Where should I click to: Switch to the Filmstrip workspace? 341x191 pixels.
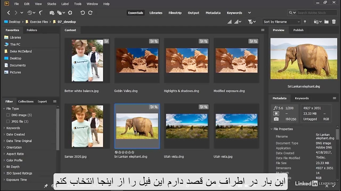point(175,13)
